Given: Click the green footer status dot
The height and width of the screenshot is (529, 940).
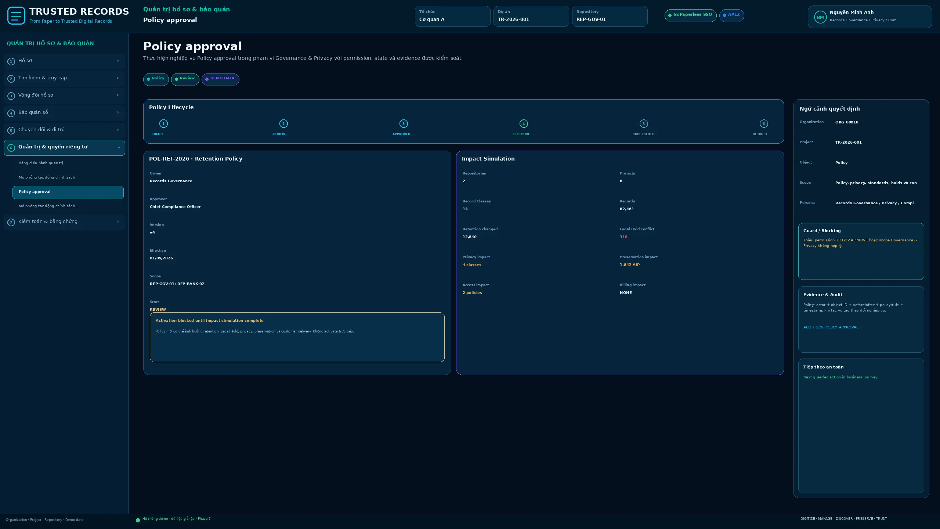Looking at the screenshot, I should [138, 520].
